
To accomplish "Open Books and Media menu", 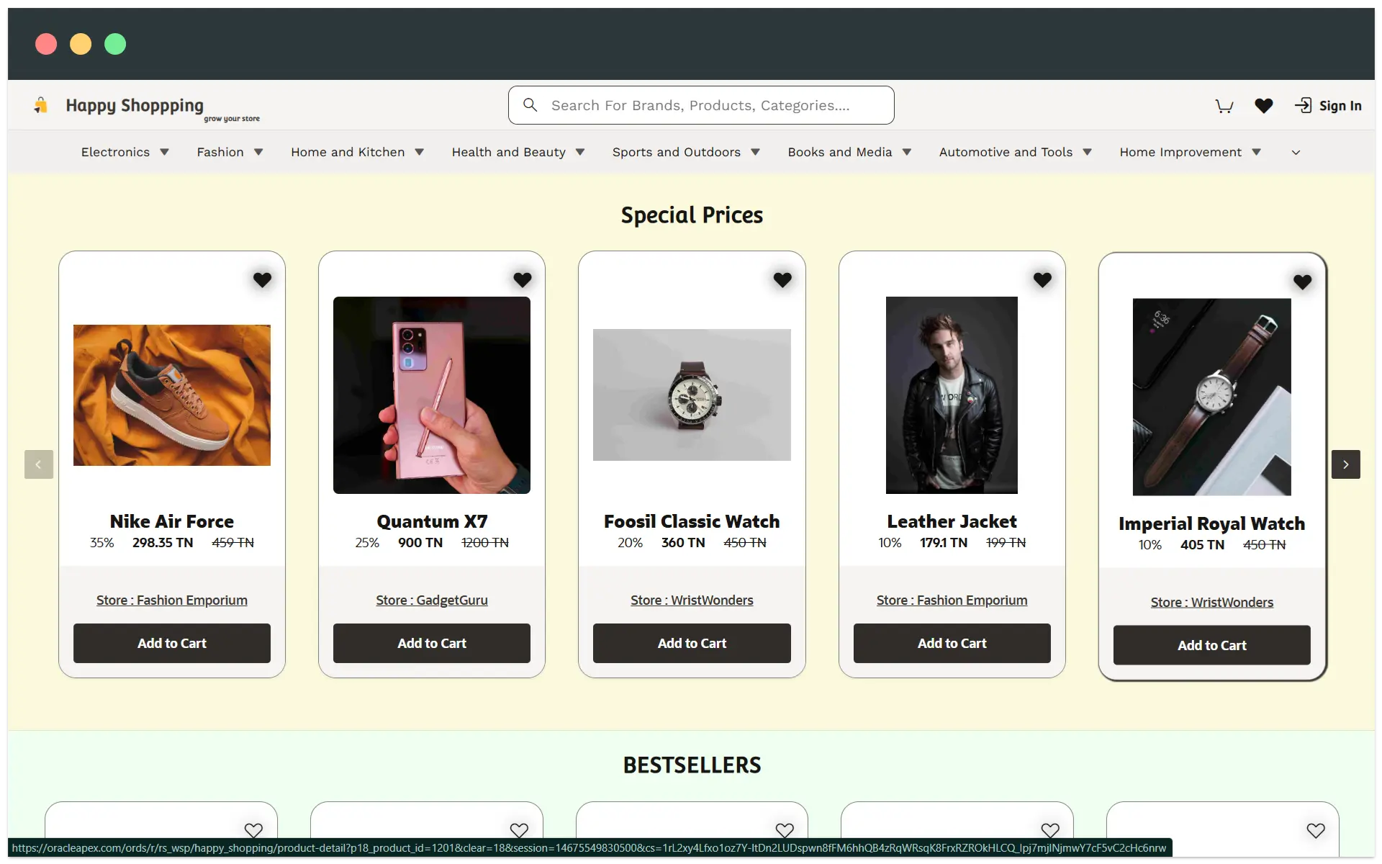I will coord(839,152).
